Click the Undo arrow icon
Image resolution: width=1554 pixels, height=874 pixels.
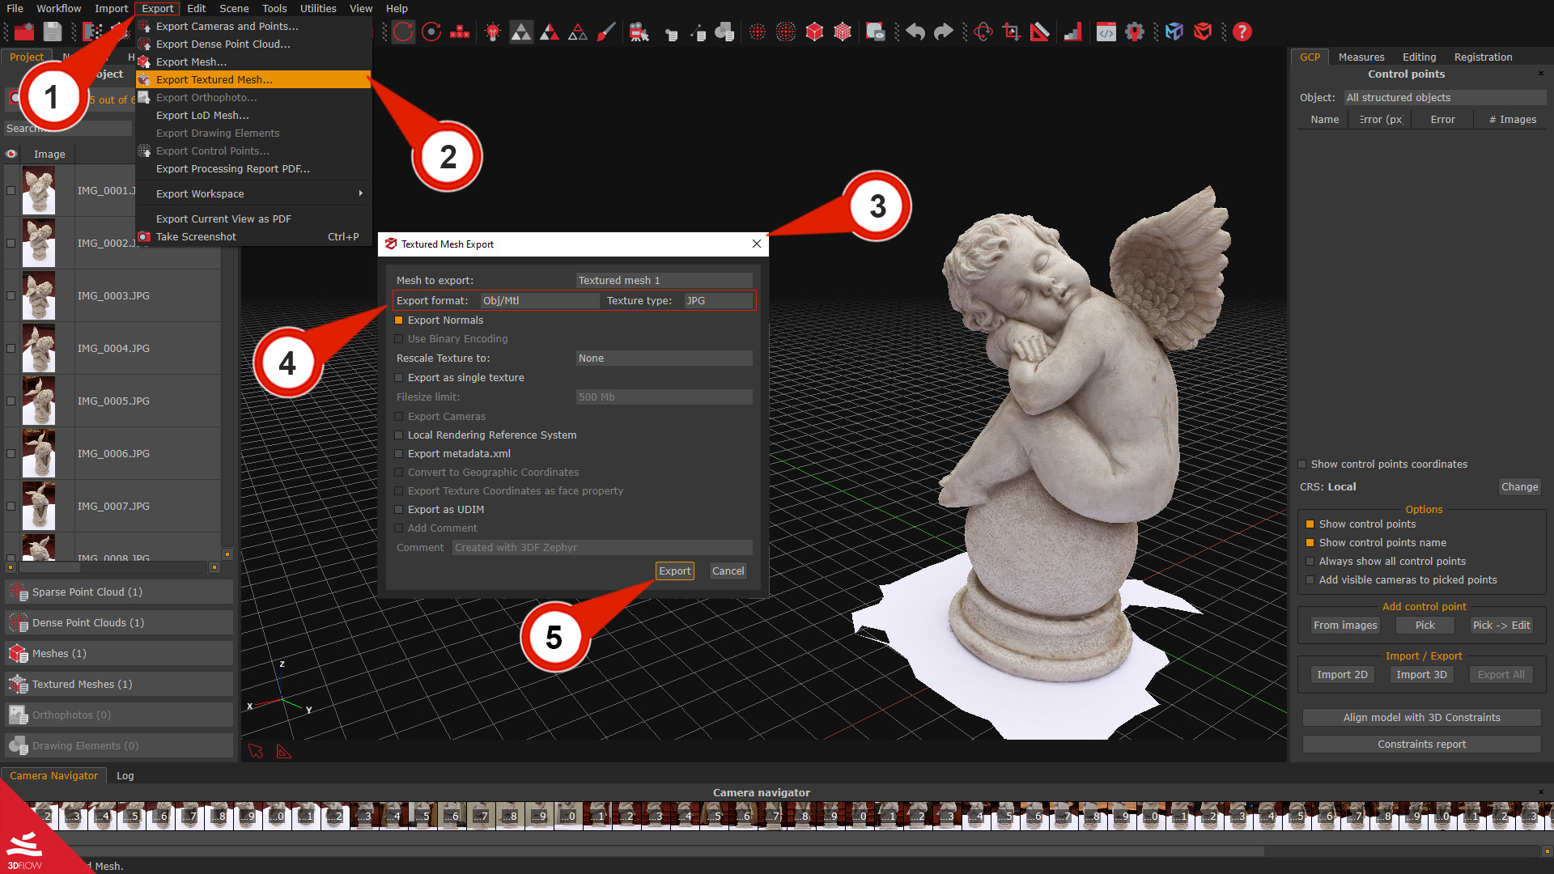pos(915,32)
